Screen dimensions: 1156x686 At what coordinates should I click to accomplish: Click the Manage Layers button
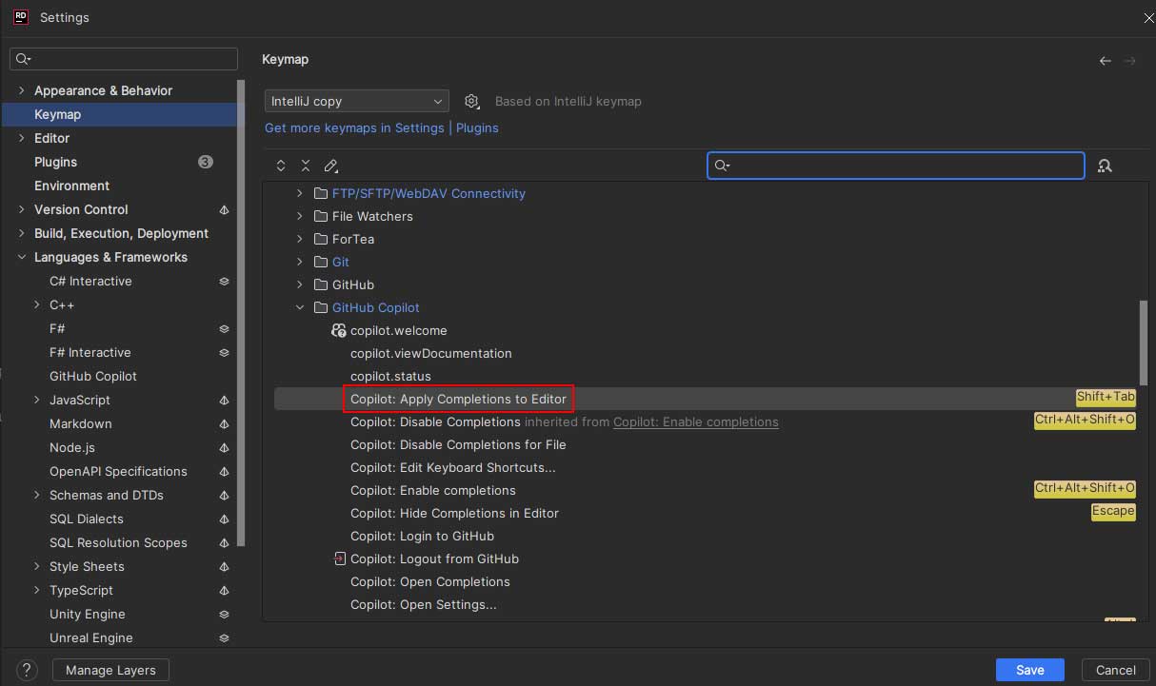pos(110,670)
